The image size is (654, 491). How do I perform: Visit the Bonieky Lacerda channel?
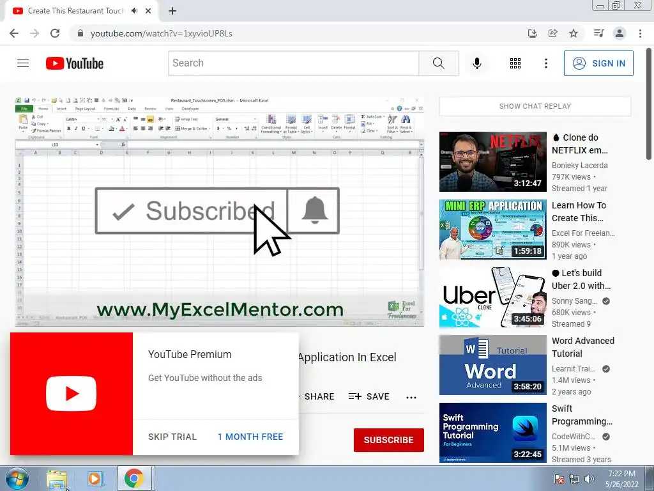click(579, 166)
